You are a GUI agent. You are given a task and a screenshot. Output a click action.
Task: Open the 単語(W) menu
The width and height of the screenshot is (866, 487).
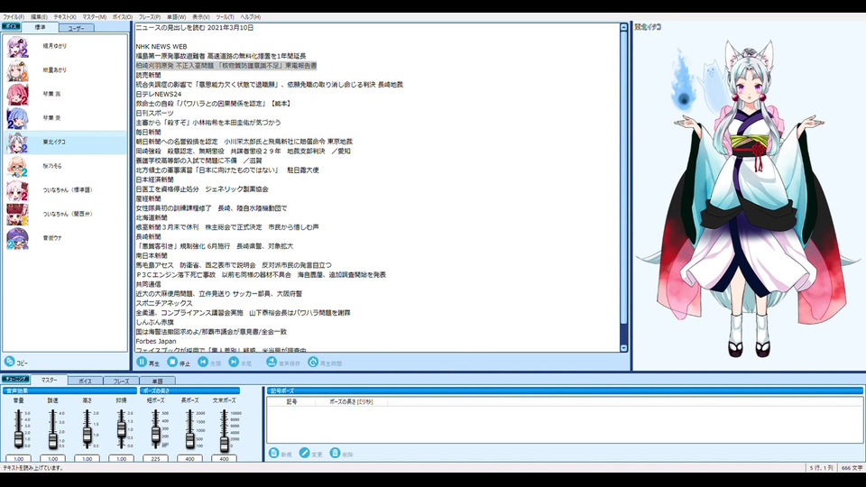[x=176, y=17]
